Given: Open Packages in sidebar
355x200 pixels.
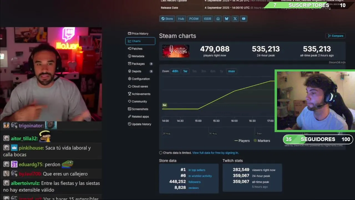Looking at the screenshot, I should point(140,64).
